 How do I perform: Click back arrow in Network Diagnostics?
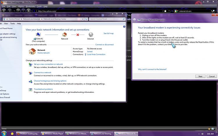point(135,20)
